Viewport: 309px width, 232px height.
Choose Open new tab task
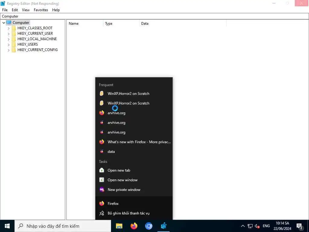134,170
